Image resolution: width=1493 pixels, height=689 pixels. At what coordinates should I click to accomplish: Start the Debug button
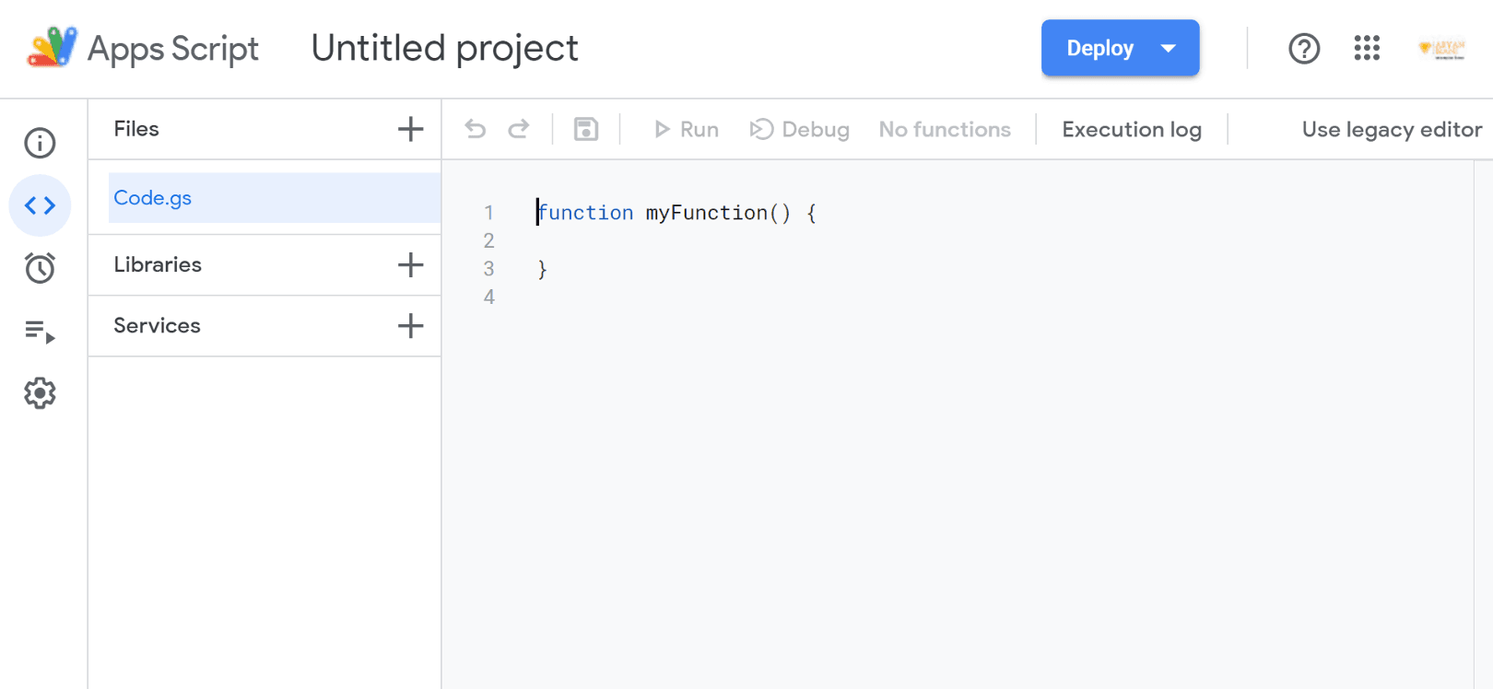(x=800, y=130)
